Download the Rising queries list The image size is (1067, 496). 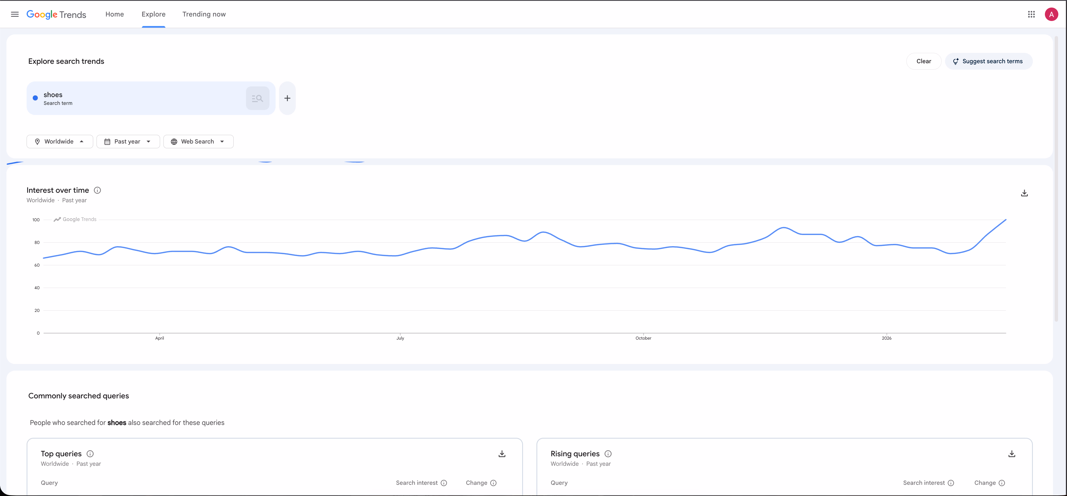[x=1012, y=453]
